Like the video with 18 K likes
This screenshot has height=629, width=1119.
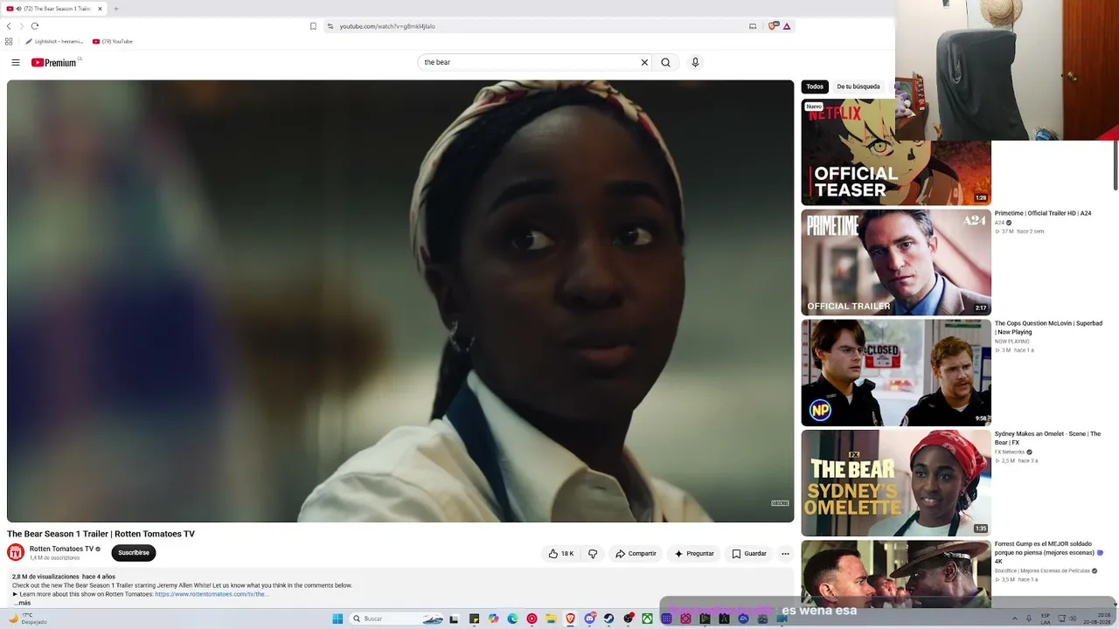tap(560, 553)
